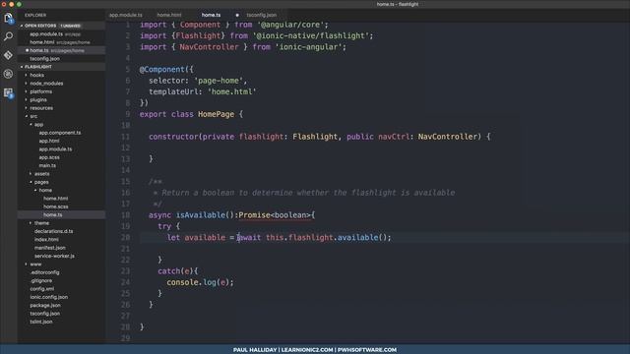
Task: Open package.json in the file tree
Action: click(45, 306)
